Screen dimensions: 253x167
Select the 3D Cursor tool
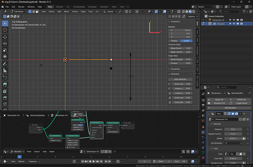pos(5,30)
